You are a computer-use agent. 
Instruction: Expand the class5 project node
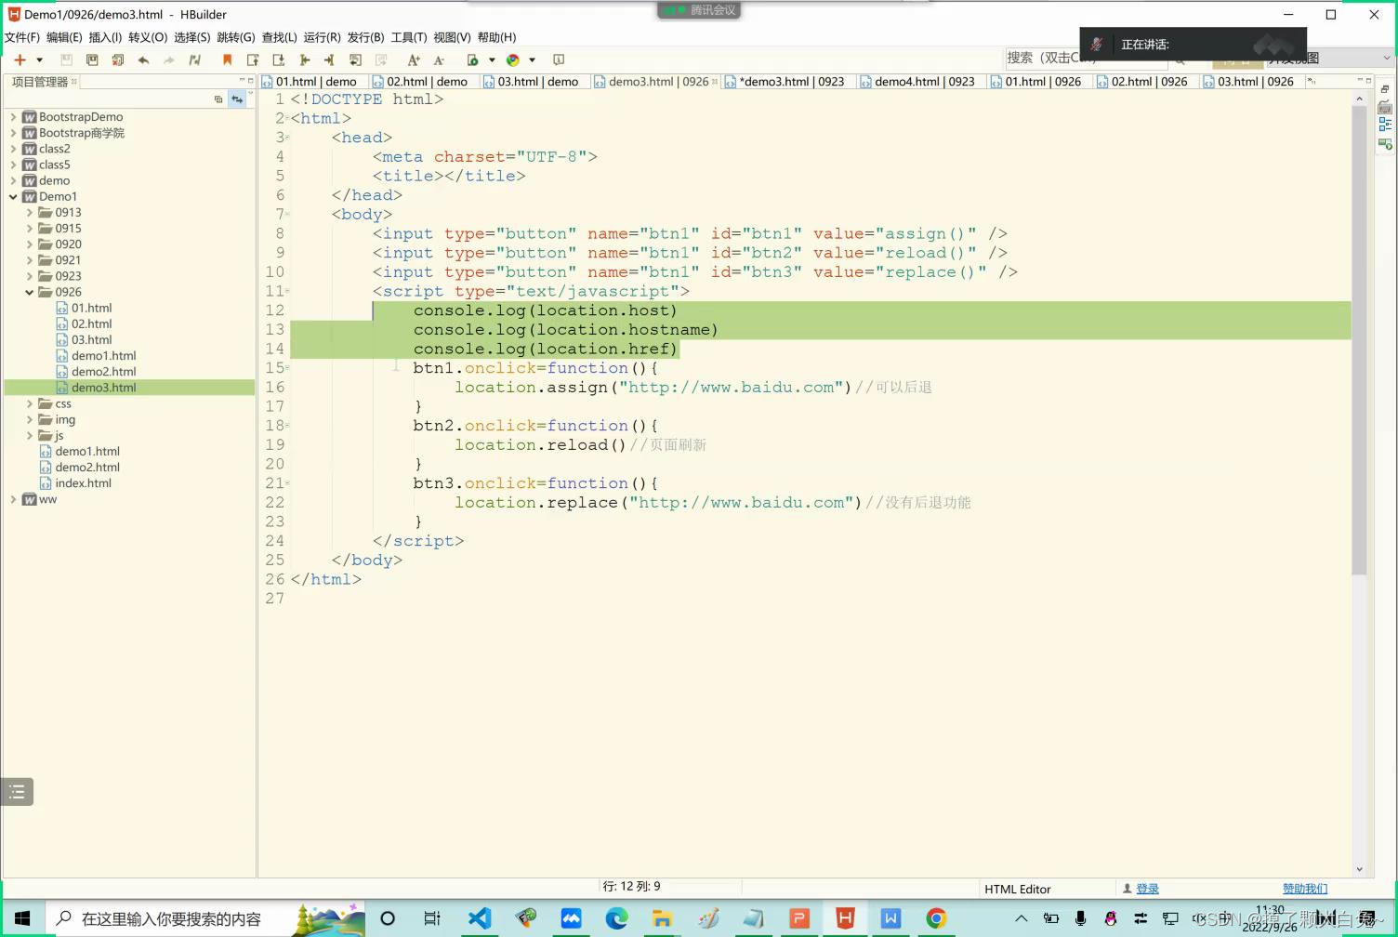pos(13,165)
